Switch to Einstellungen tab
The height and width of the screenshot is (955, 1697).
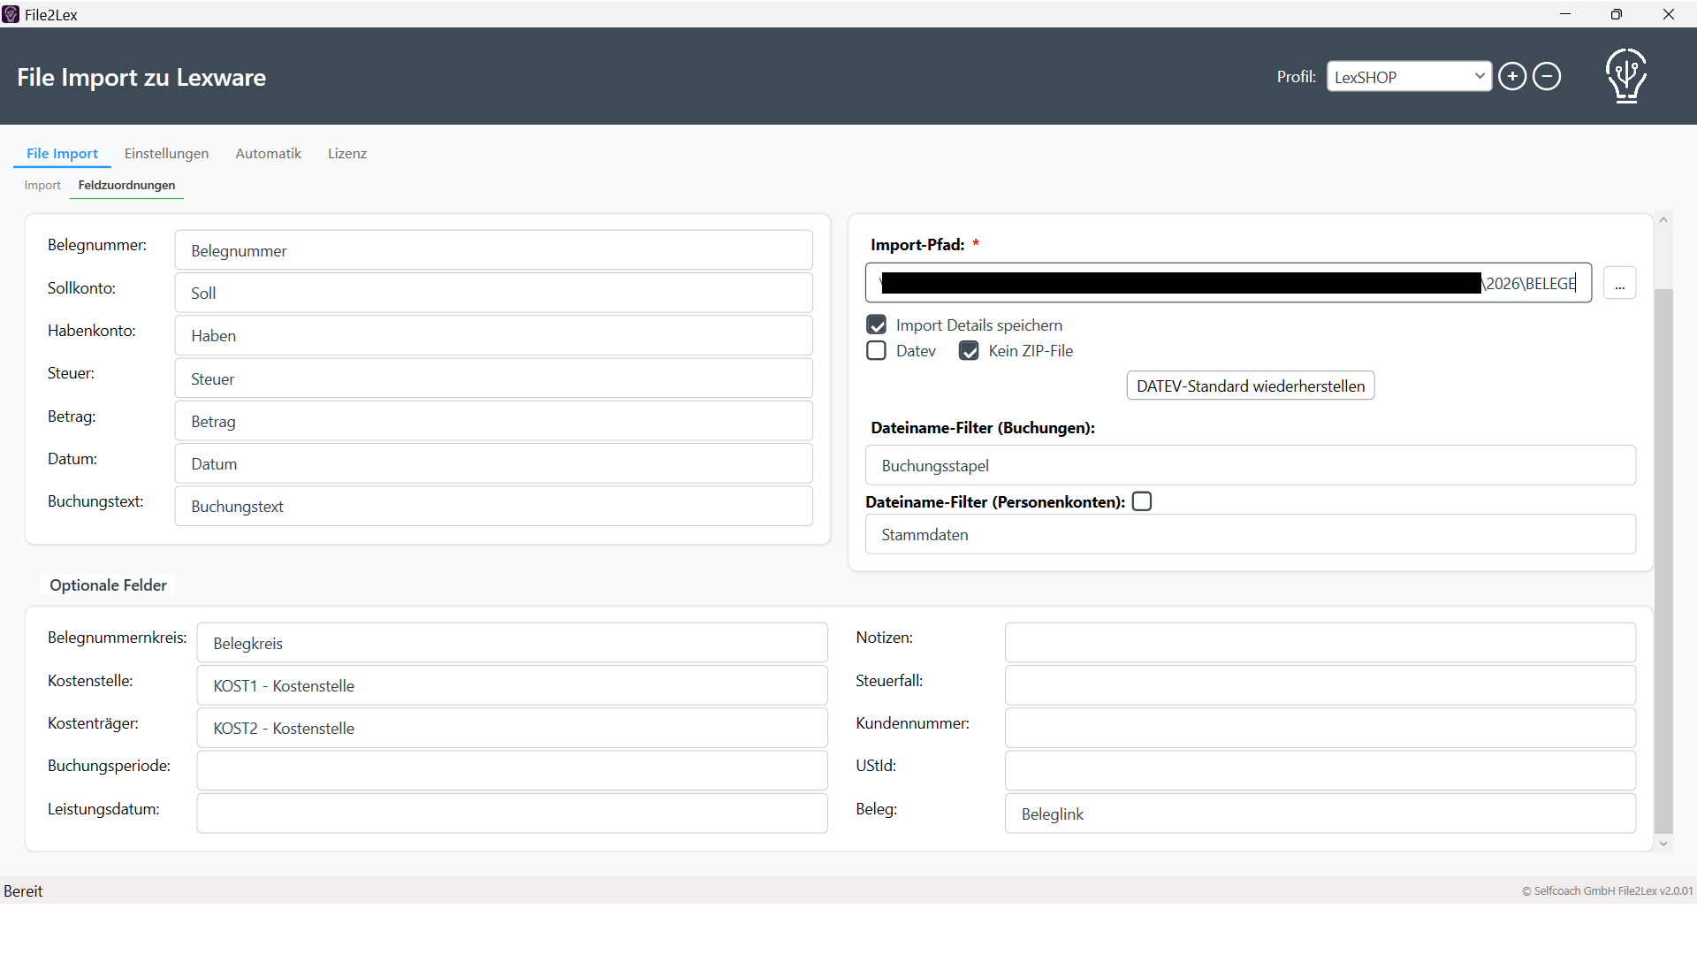[166, 154]
